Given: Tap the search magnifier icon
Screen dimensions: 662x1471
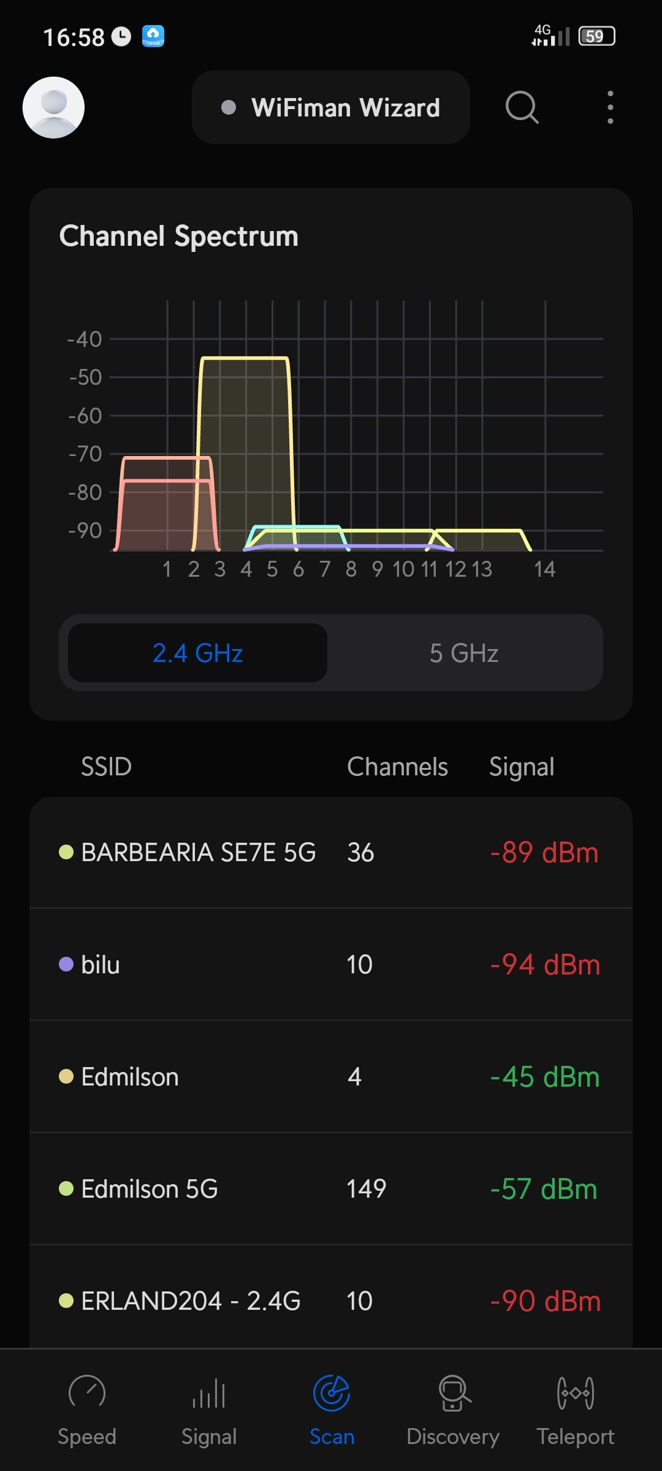Looking at the screenshot, I should point(522,107).
